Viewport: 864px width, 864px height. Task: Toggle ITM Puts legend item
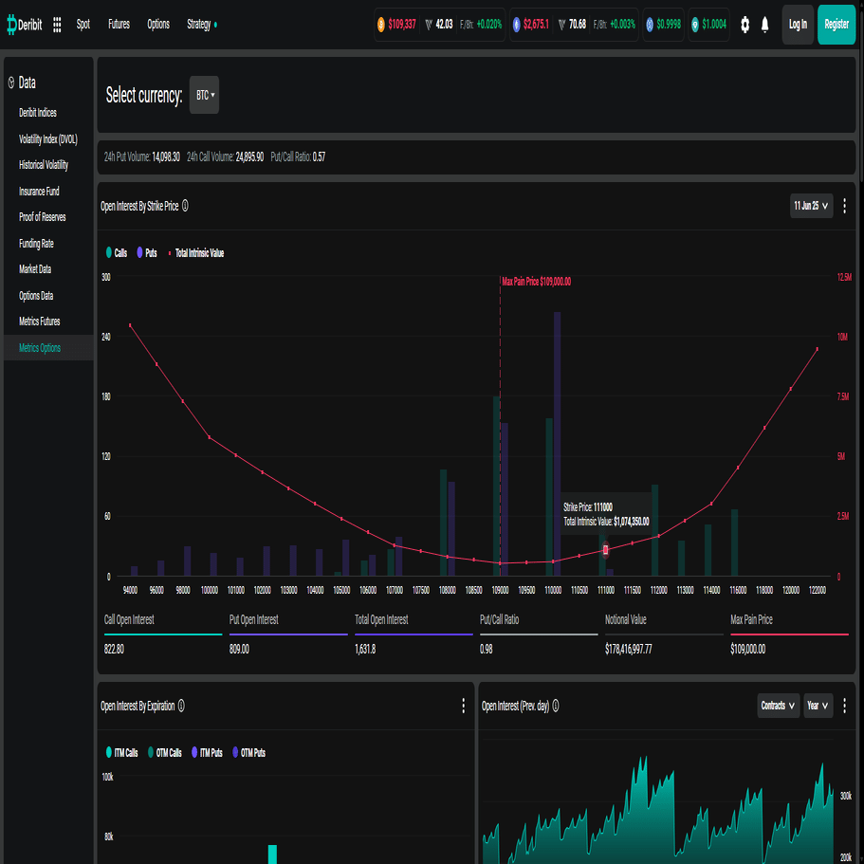[x=207, y=753]
